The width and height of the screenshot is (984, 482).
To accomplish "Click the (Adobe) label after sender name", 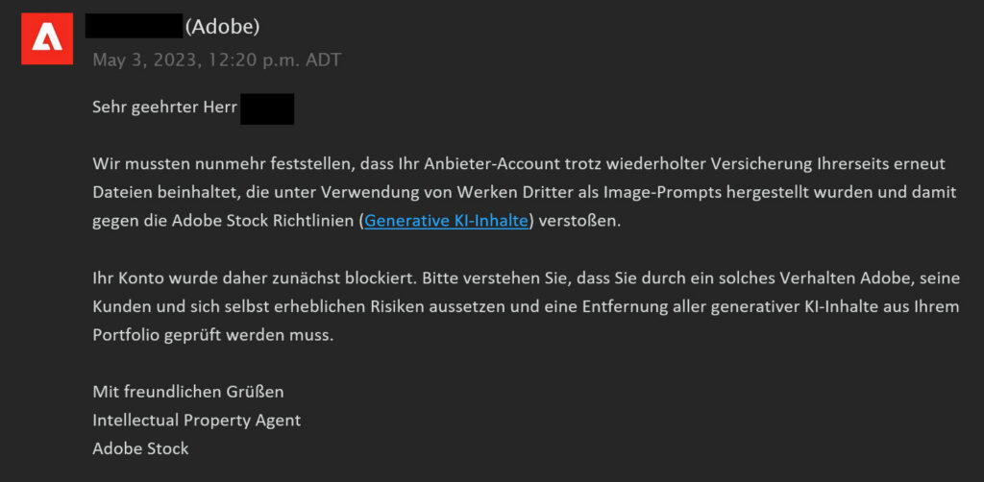I will click(223, 26).
